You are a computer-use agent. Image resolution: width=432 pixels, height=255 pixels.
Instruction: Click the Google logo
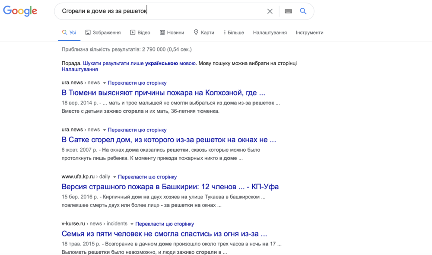point(20,11)
